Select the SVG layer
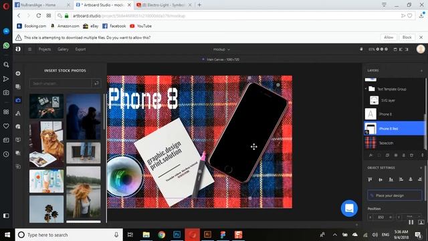Screen dimensions: 428x241 tap(394, 100)
